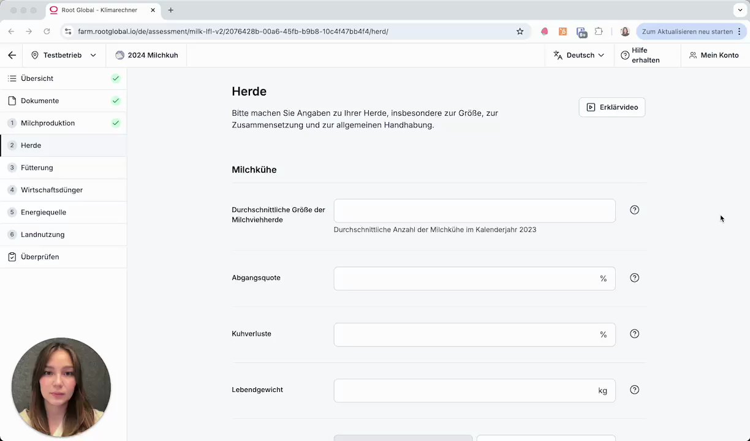Click the help icon for Abgangsquote

tap(634, 278)
